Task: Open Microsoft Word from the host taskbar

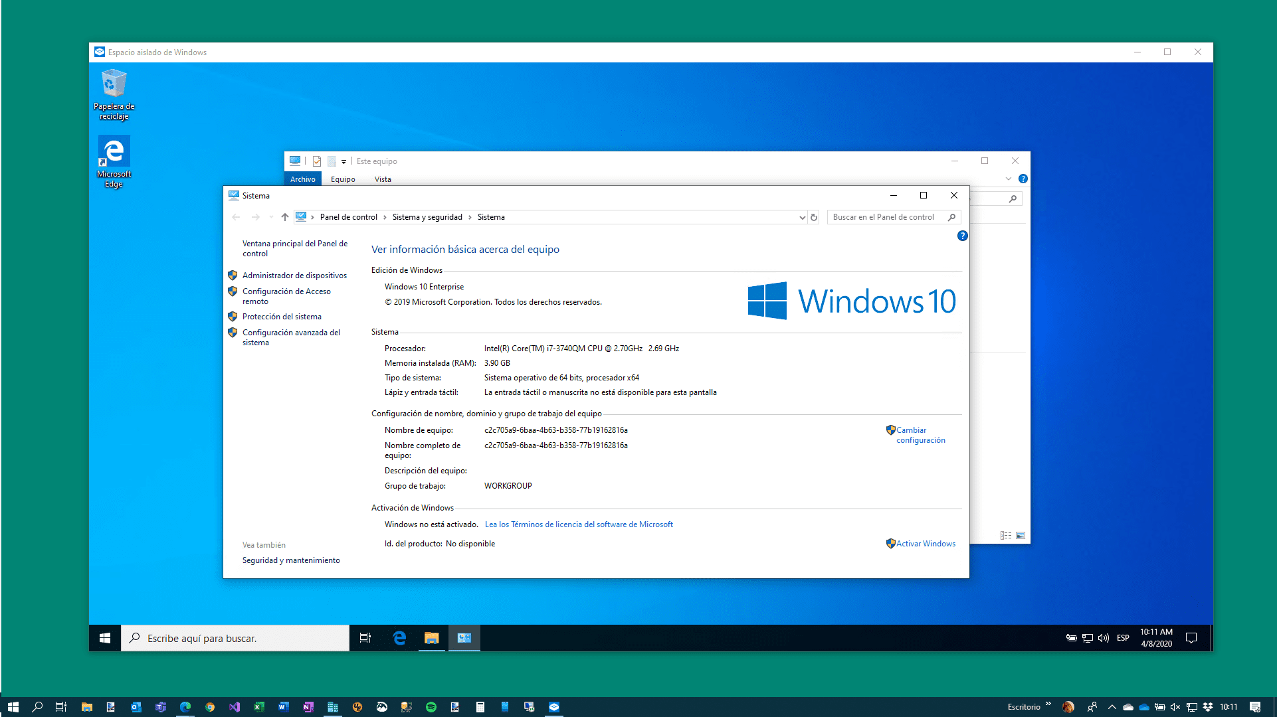Action: pyautogui.click(x=284, y=707)
